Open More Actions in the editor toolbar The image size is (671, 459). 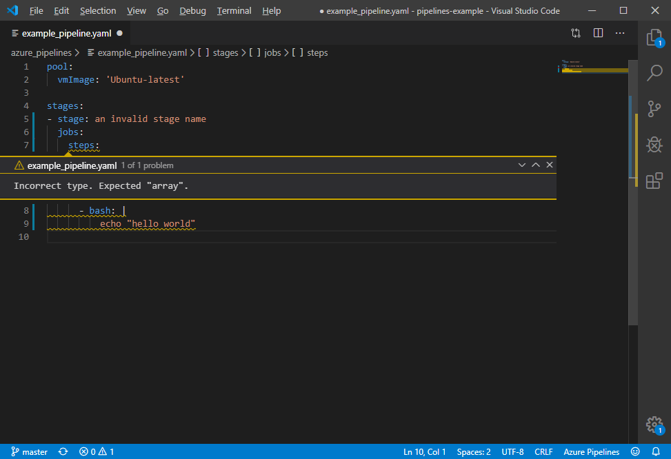click(x=619, y=32)
